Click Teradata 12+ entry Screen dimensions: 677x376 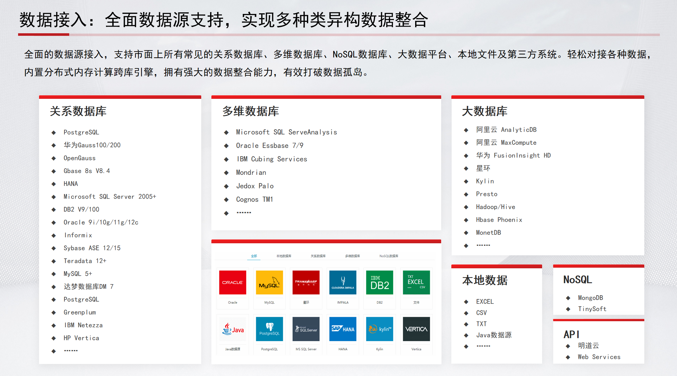(x=85, y=261)
